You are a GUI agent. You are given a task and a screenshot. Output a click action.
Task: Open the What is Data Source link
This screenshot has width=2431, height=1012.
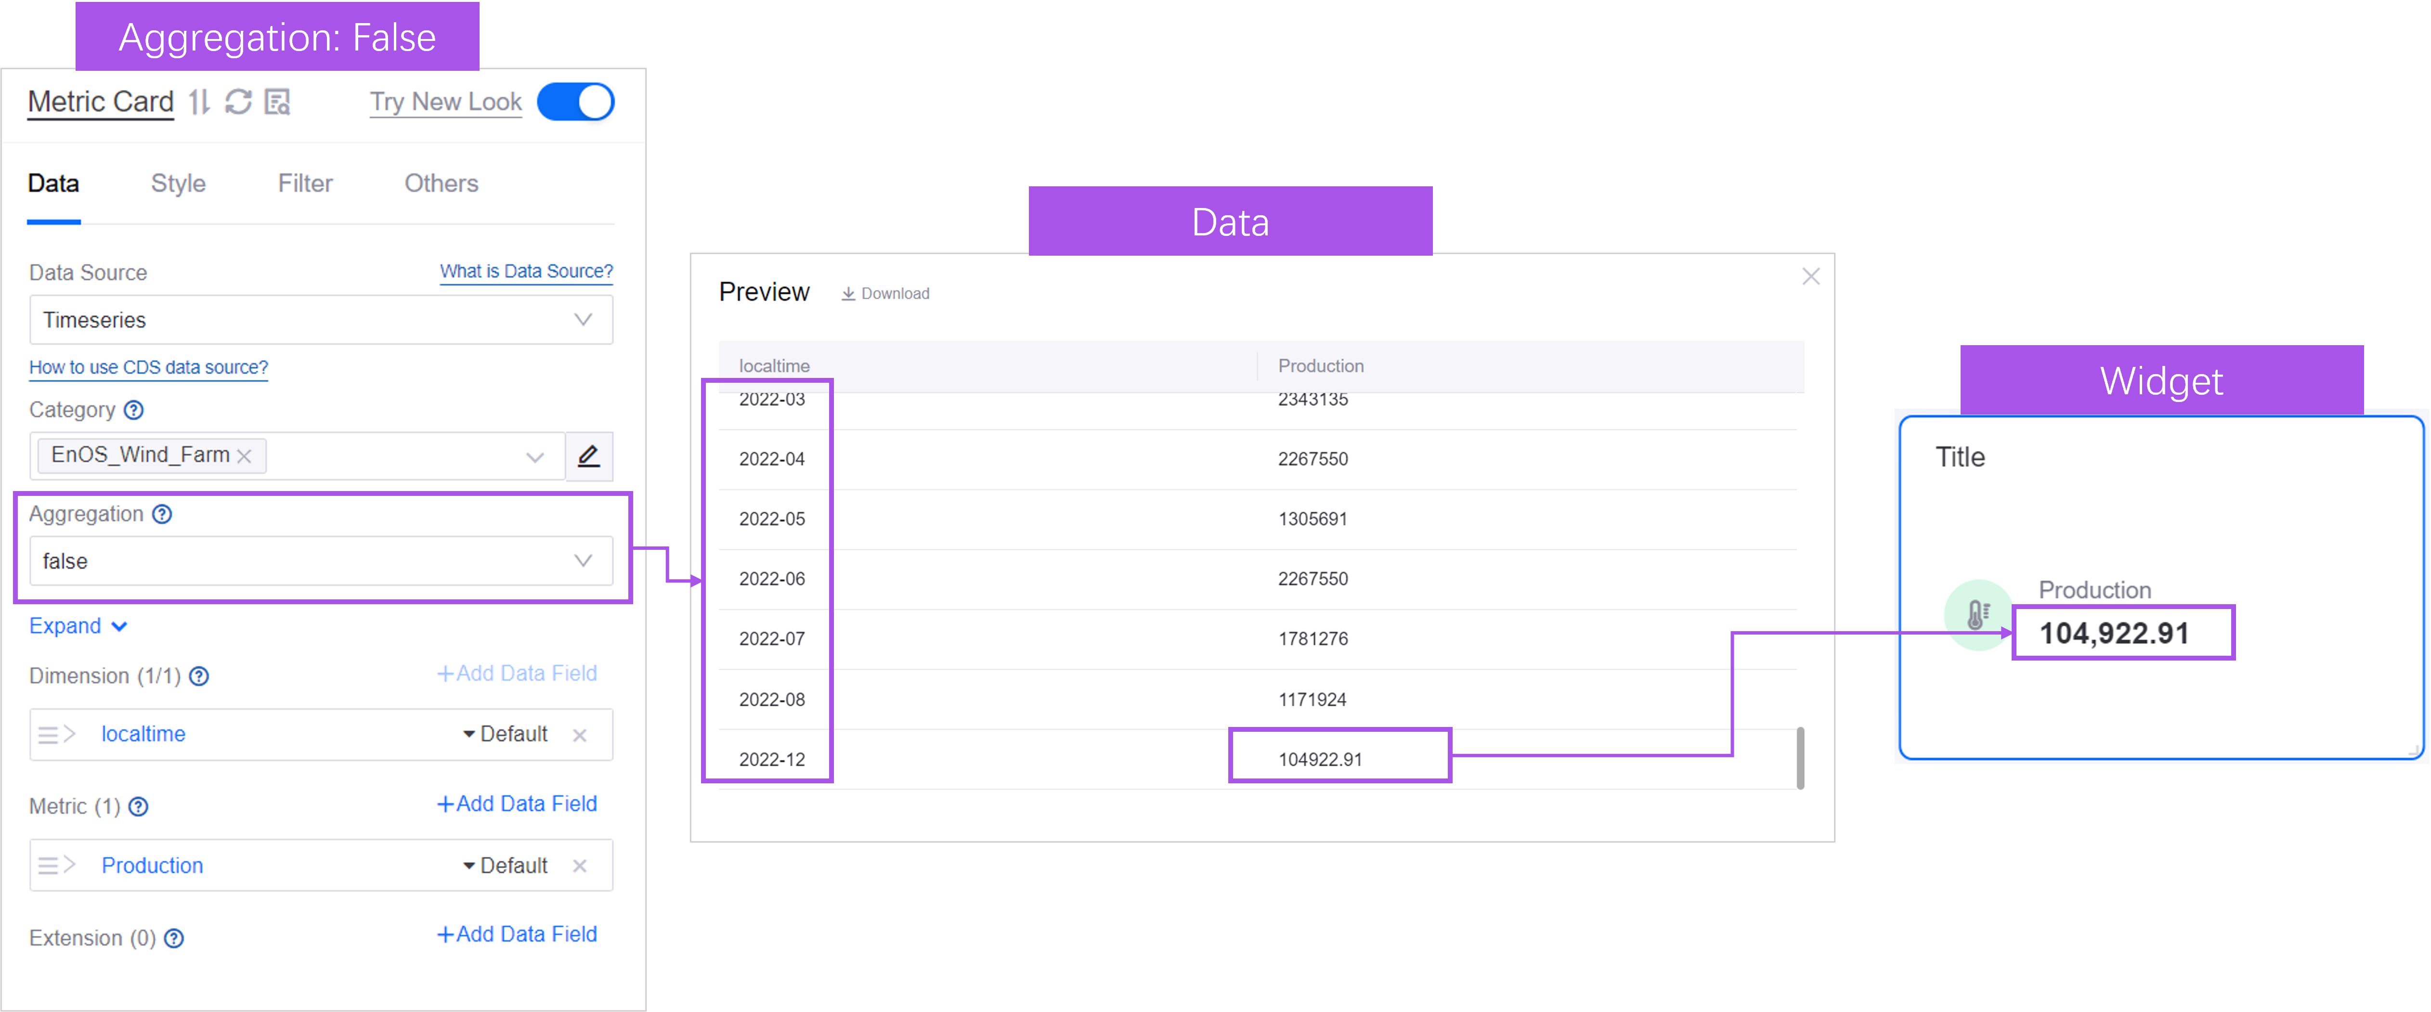pyautogui.click(x=526, y=271)
